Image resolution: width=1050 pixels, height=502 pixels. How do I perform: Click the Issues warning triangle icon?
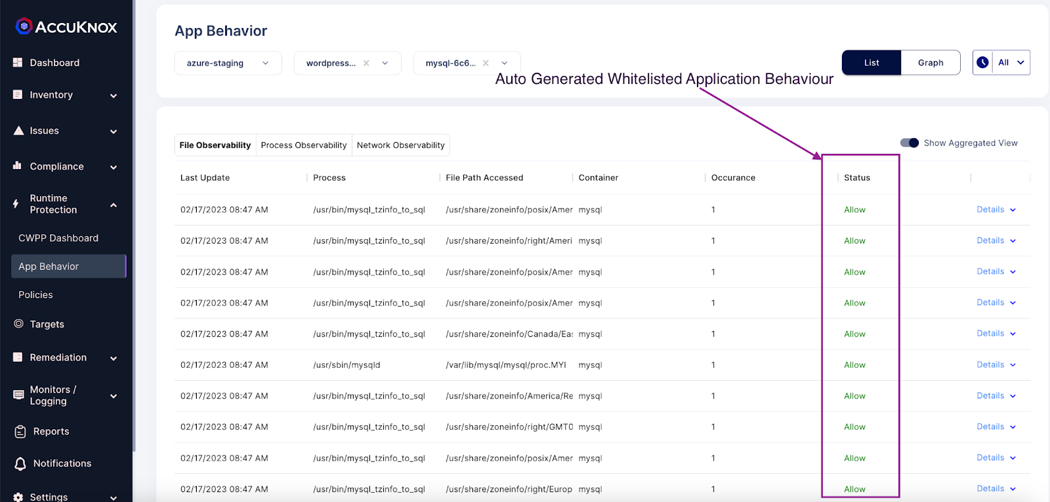tap(18, 130)
